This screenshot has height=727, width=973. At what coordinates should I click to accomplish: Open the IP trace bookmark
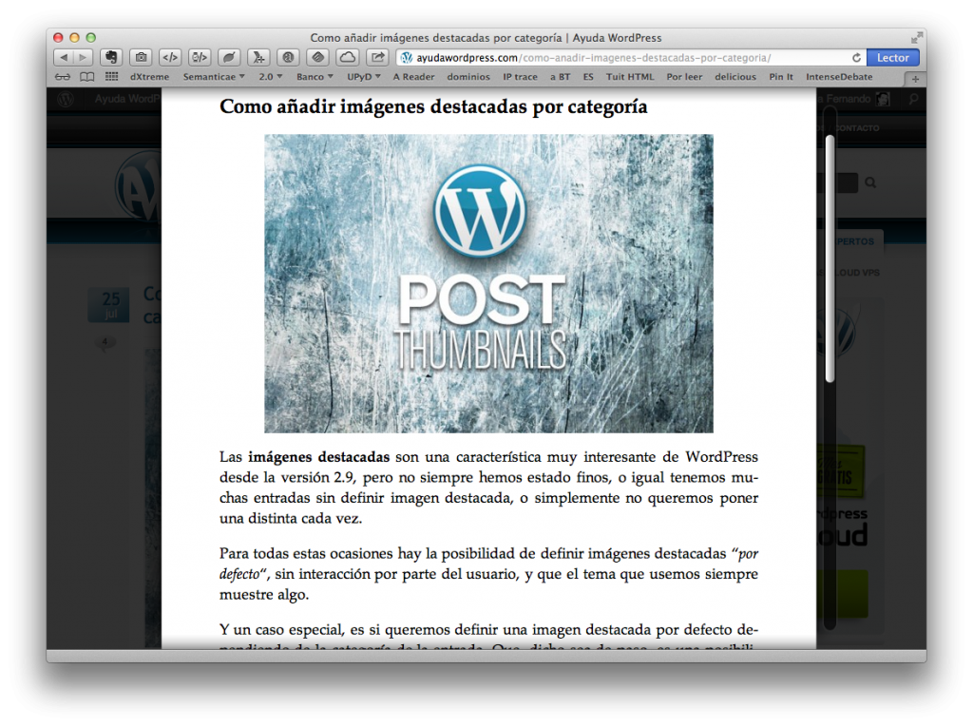(x=520, y=77)
